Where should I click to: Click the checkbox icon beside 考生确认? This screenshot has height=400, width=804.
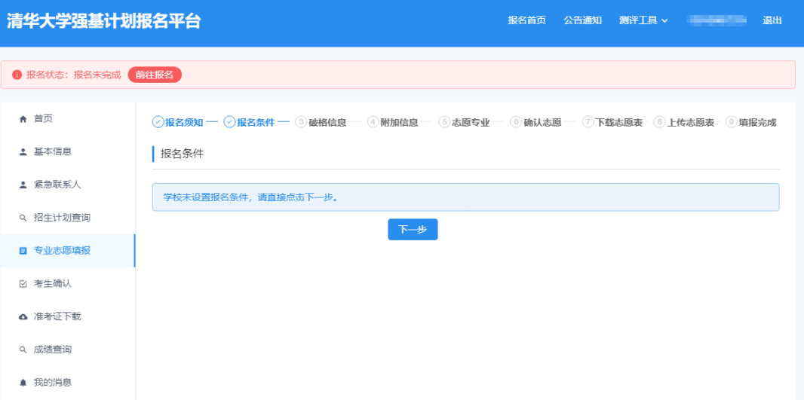tap(23, 284)
